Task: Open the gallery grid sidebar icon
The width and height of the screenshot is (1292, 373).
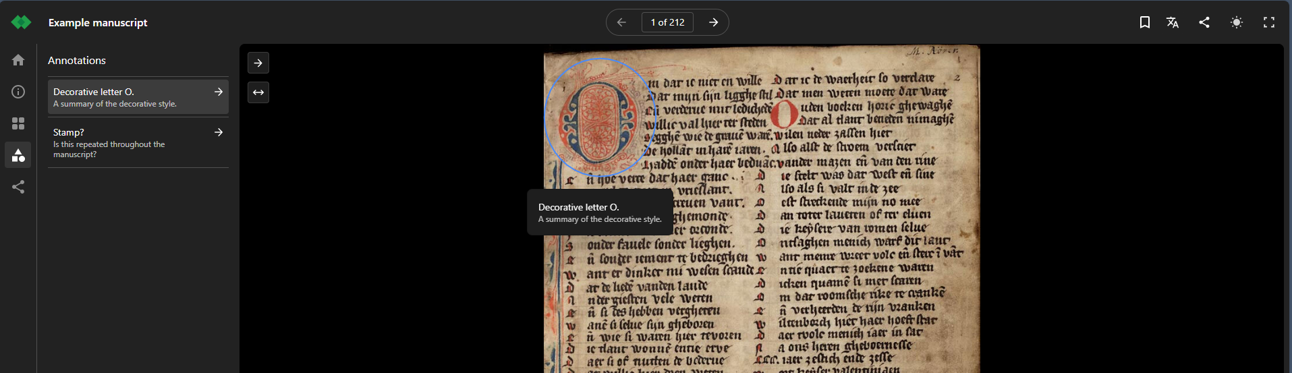Action: pos(18,123)
